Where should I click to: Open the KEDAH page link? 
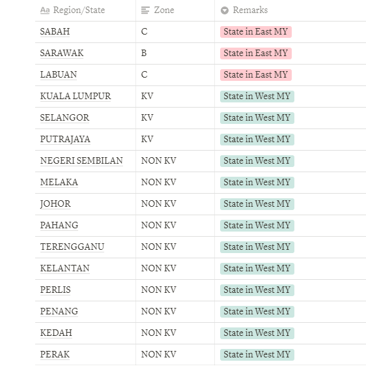pyautogui.click(x=56, y=333)
